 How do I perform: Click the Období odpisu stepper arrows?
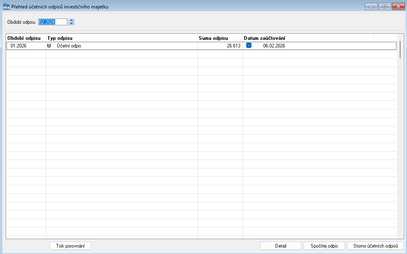(x=71, y=22)
